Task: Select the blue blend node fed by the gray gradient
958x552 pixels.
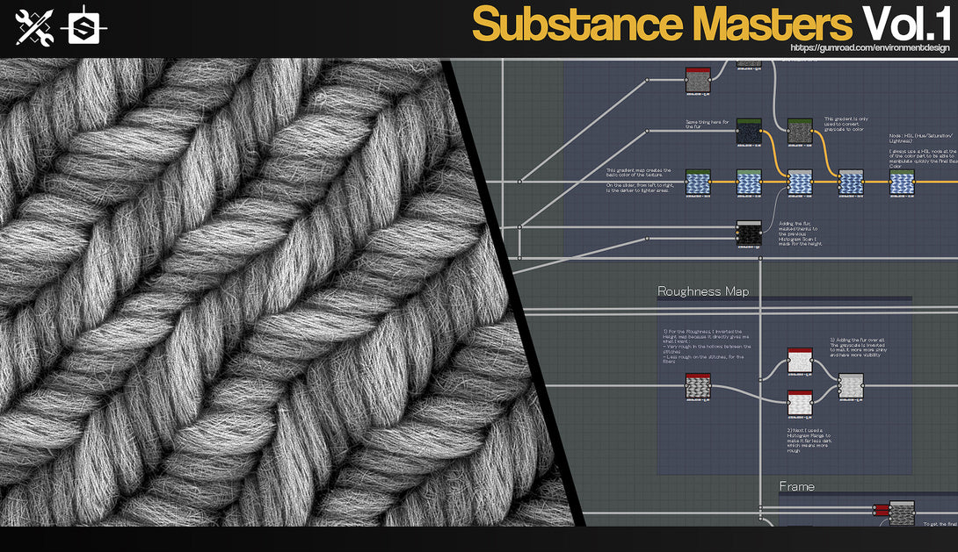Action: click(851, 183)
